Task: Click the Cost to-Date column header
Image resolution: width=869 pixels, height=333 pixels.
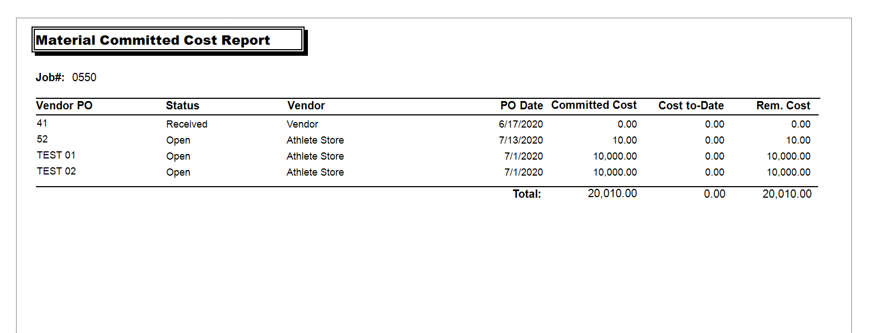Action: click(690, 105)
